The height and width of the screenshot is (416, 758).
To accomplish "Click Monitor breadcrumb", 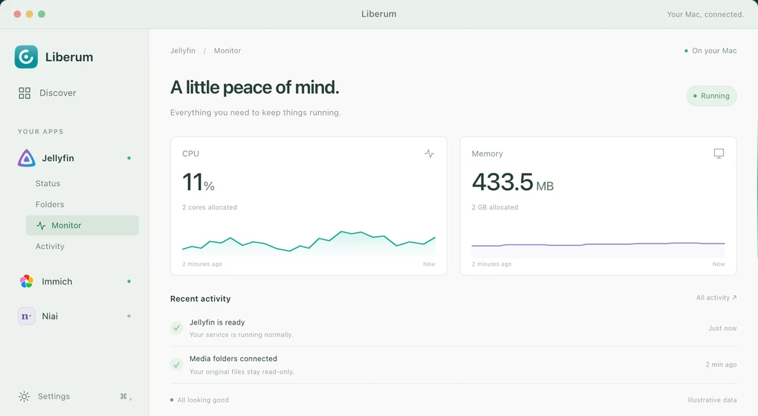I will coord(227,51).
